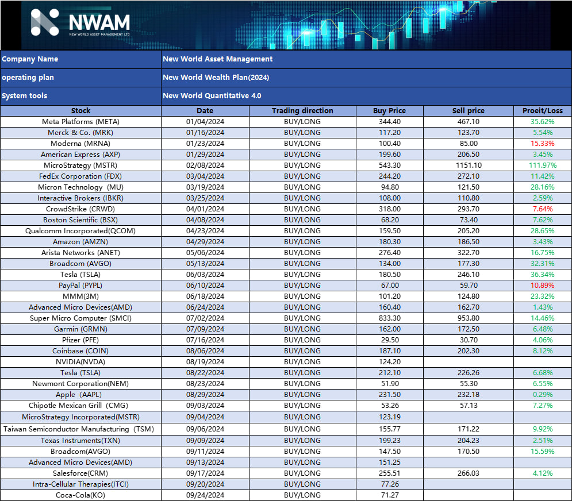Select the 'Micron Technology (MU)' cell
572x501 pixels.
(x=80, y=187)
